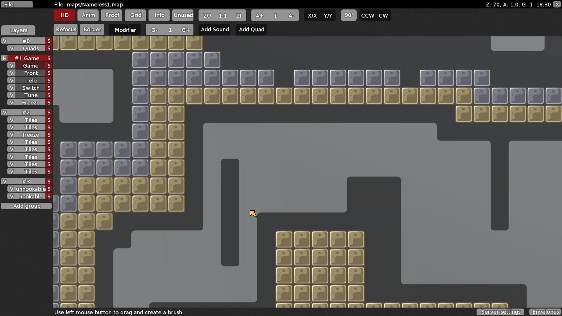Show the unhookable layer in group #3
Image resolution: width=562 pixels, height=316 pixels.
tap(12, 189)
